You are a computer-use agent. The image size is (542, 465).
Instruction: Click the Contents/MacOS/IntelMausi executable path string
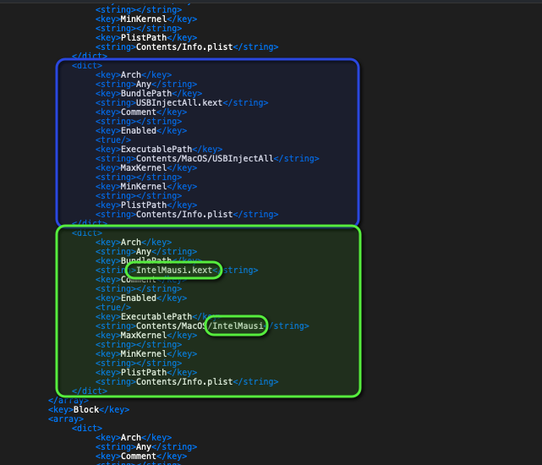point(202,325)
